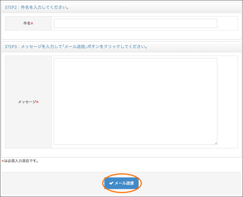The height and width of the screenshot is (197, 243).
Task: Click inside the メッセージ text area
Action: tap(135, 101)
